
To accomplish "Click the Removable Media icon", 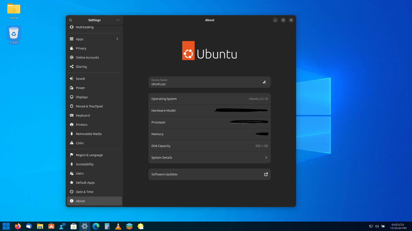I will click(72, 134).
